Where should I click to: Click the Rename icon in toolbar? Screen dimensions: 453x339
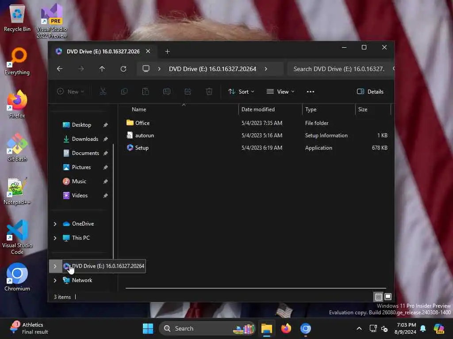(x=167, y=92)
